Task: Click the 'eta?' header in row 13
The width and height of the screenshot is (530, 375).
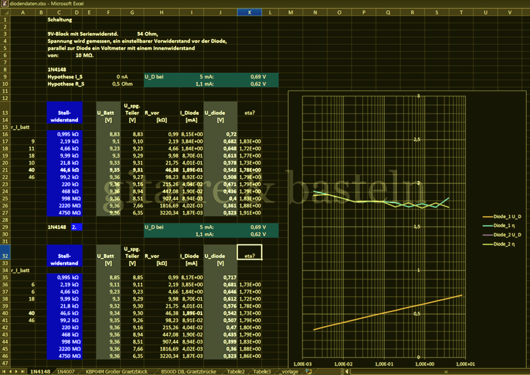Action: [x=250, y=113]
